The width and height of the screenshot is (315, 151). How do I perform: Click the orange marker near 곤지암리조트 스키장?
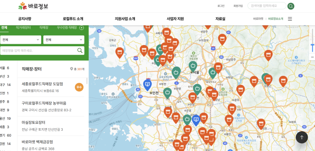coord(229,120)
